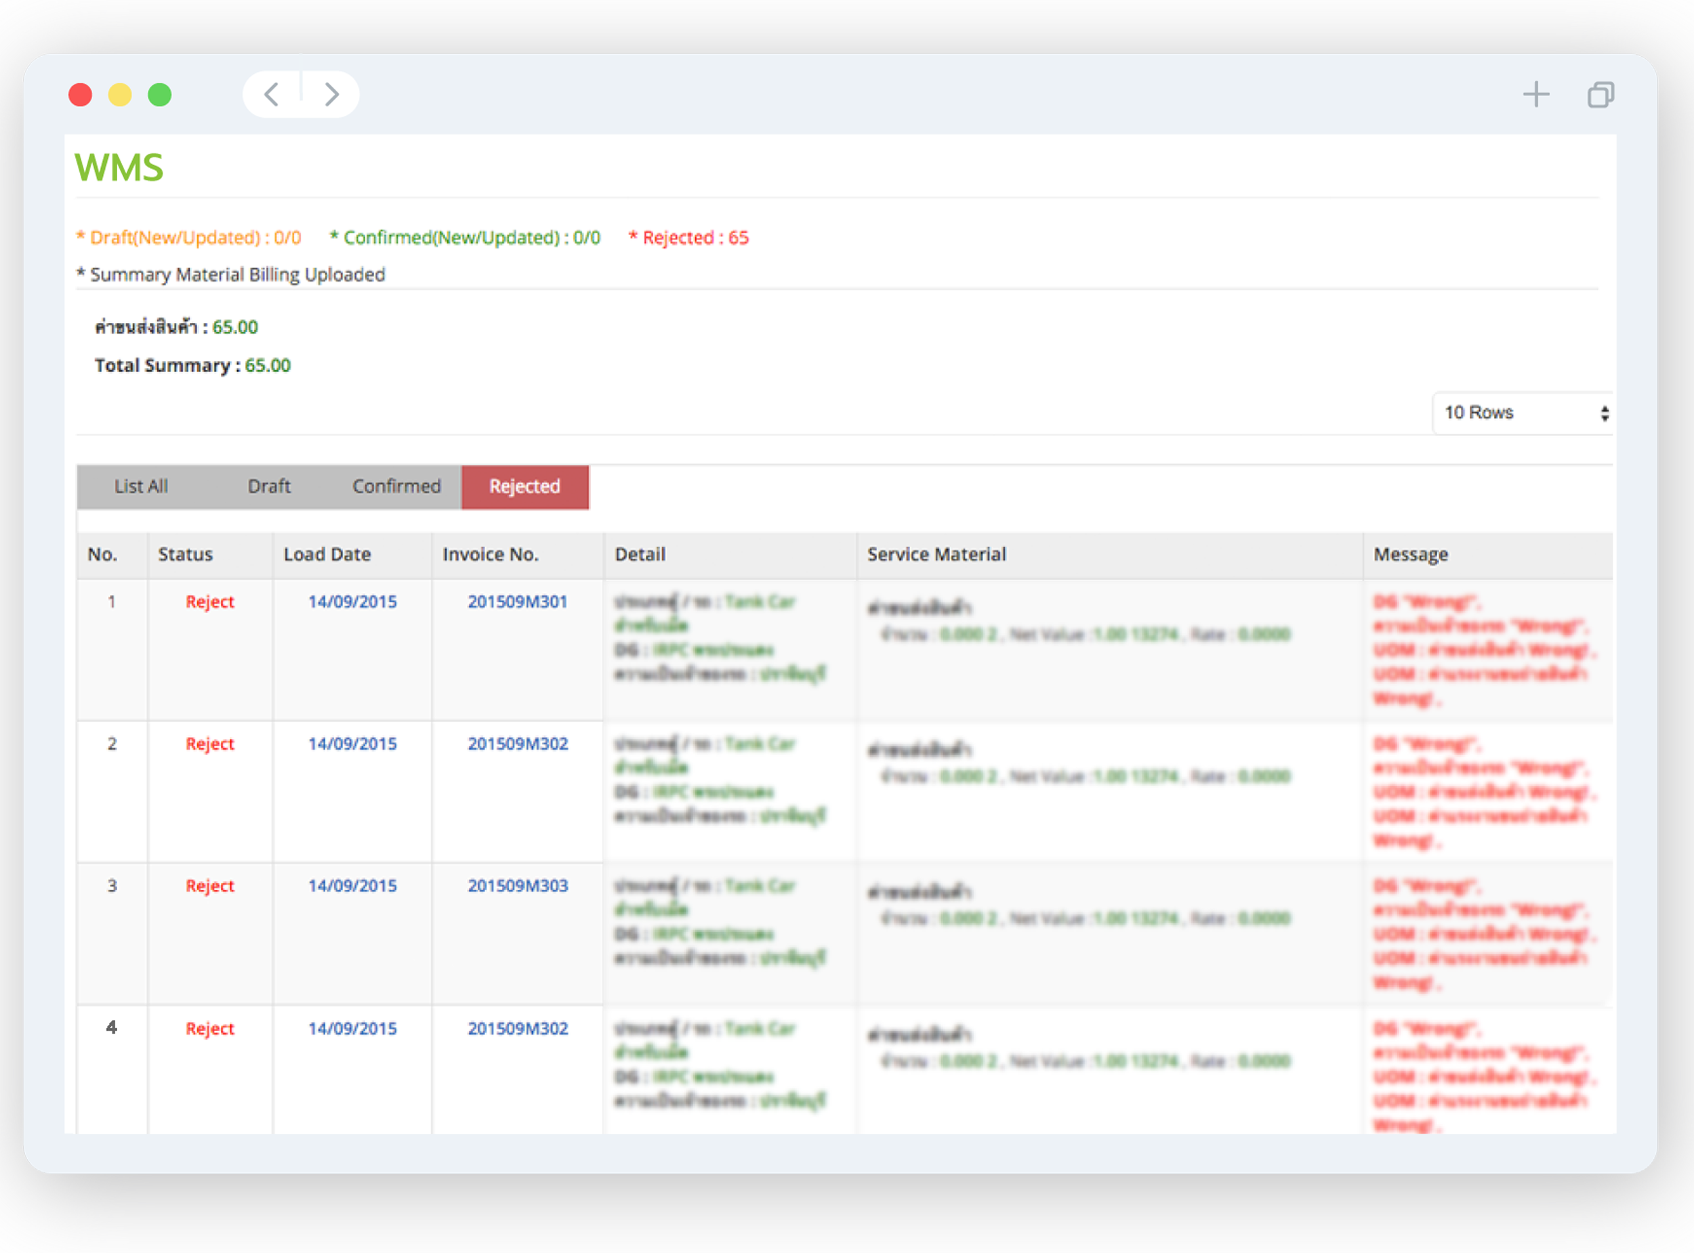Click Total Summary : 65.00 value
The image size is (1694, 1253).
[x=192, y=366]
